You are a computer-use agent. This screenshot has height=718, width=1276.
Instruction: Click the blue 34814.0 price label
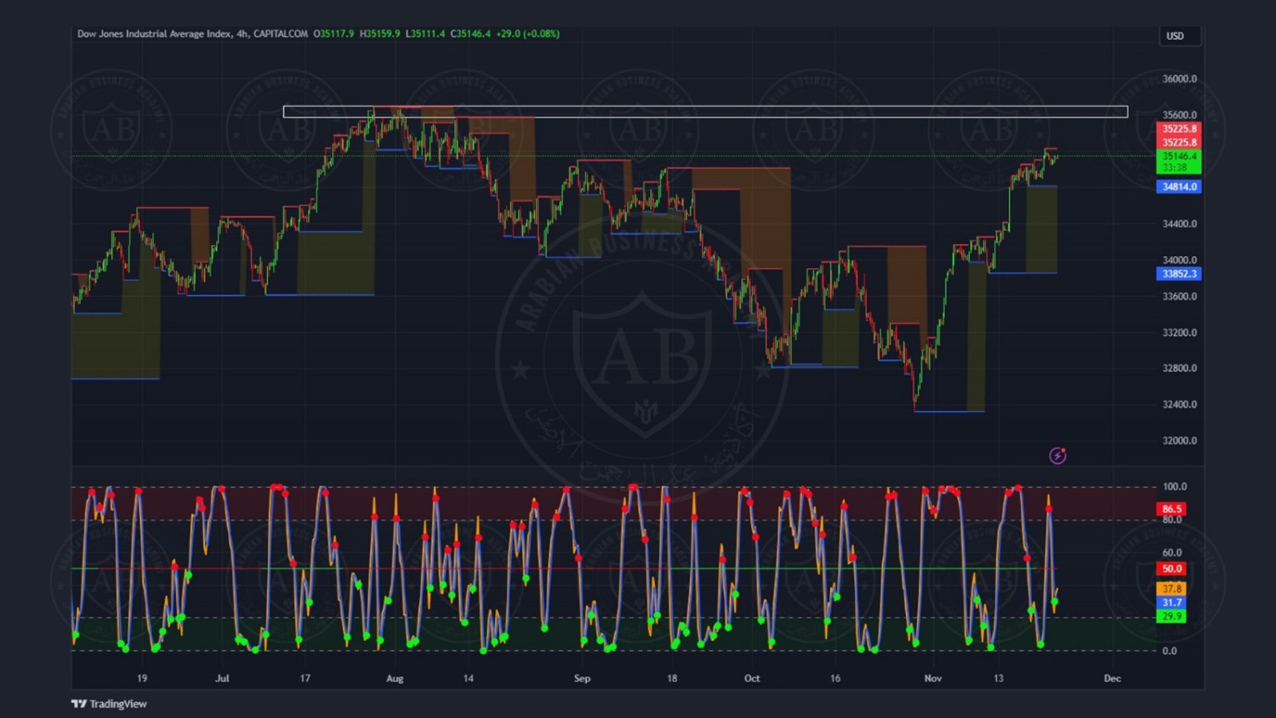1179,186
